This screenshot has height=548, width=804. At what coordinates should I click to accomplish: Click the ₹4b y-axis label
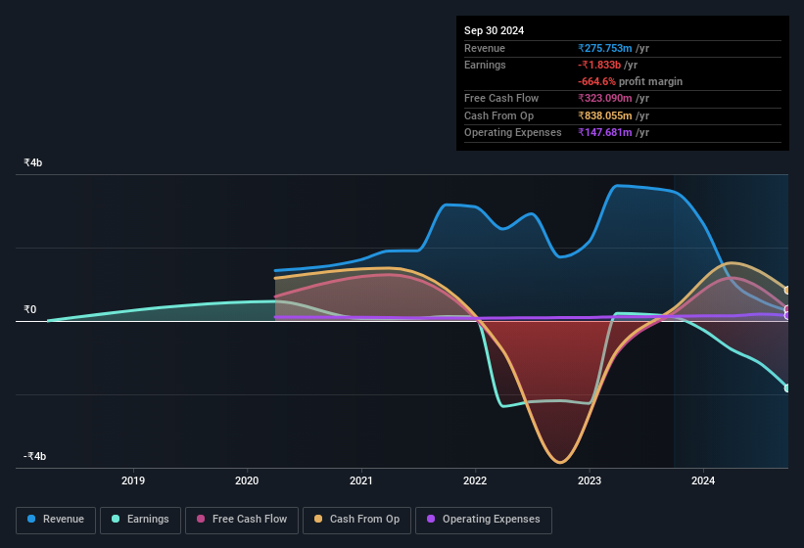[x=33, y=162]
